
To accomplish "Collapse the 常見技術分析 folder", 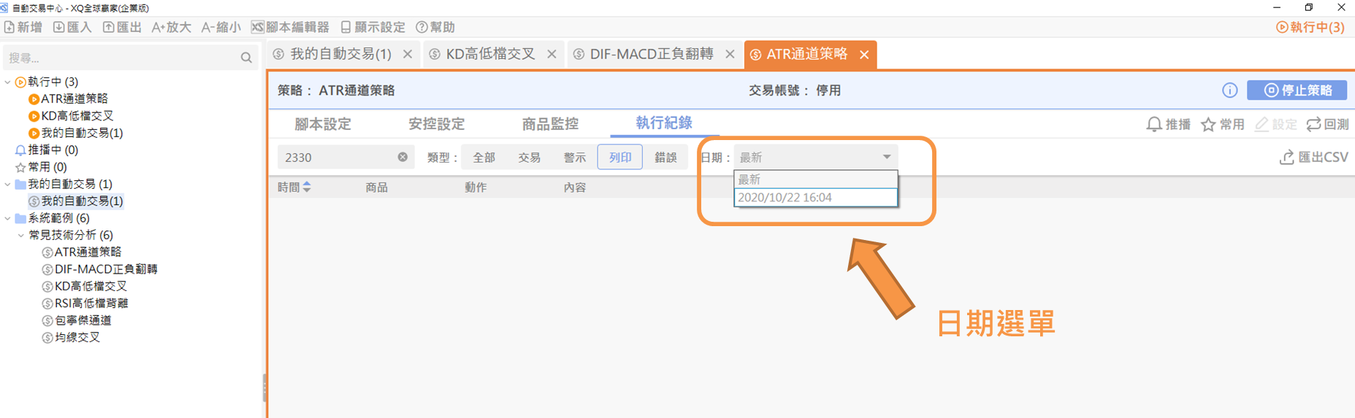I will (x=21, y=235).
